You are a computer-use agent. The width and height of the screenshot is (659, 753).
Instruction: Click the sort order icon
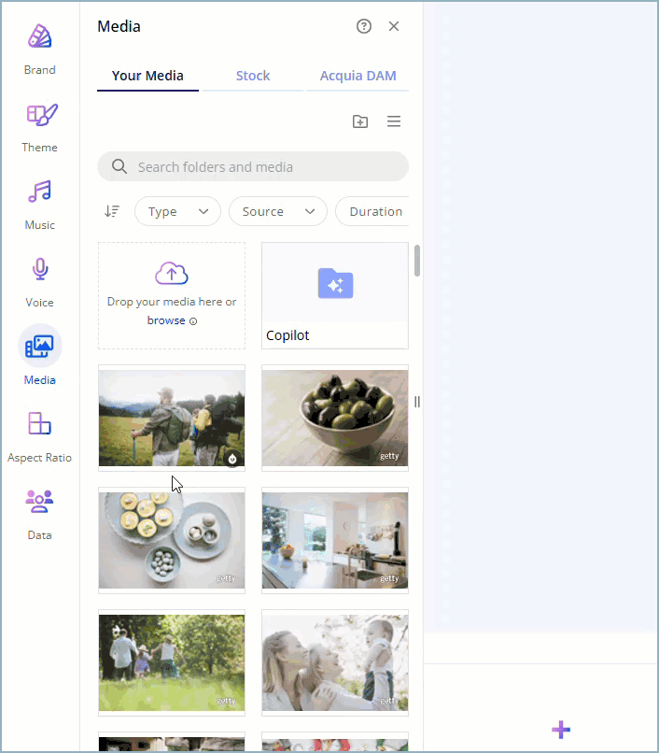pyautogui.click(x=112, y=211)
